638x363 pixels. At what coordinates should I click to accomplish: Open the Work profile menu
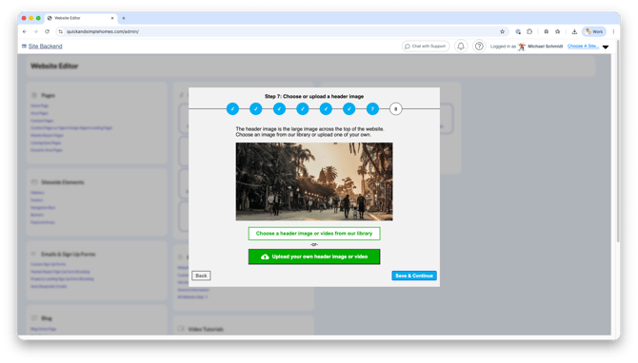tap(594, 31)
